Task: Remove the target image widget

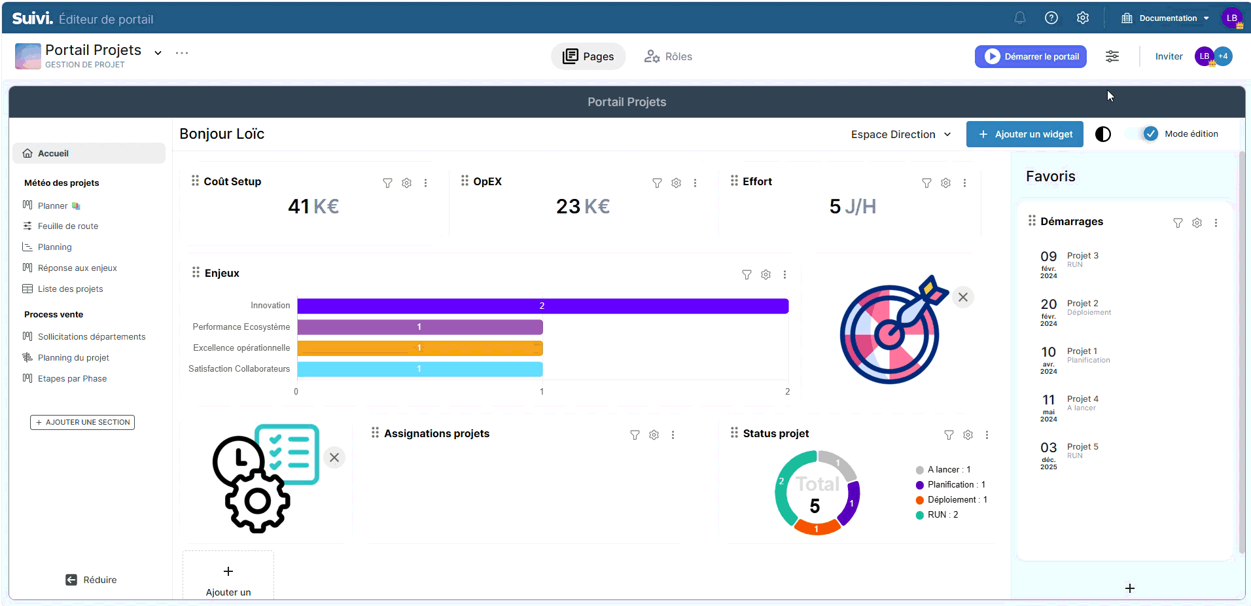Action: click(962, 297)
